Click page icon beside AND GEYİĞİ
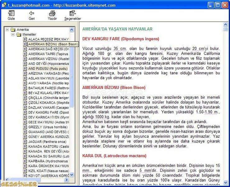The height and width of the screenshot is (187, 230). coord(25,64)
